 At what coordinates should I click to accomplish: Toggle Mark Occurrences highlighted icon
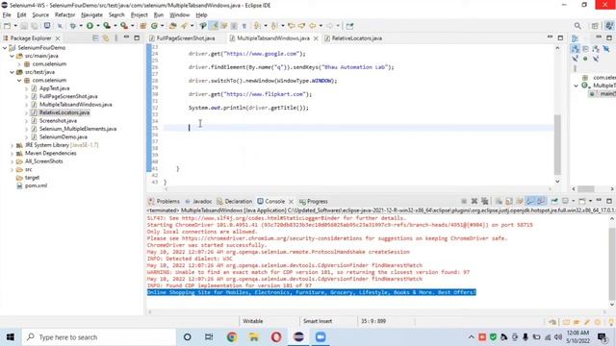click(214, 26)
